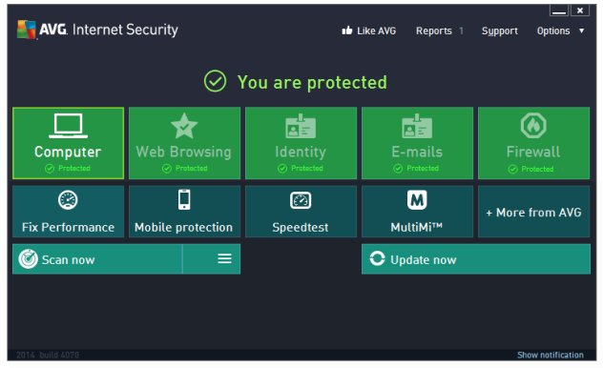Click the MultiMi M icon
This screenshot has height=368, width=603.
417,200
